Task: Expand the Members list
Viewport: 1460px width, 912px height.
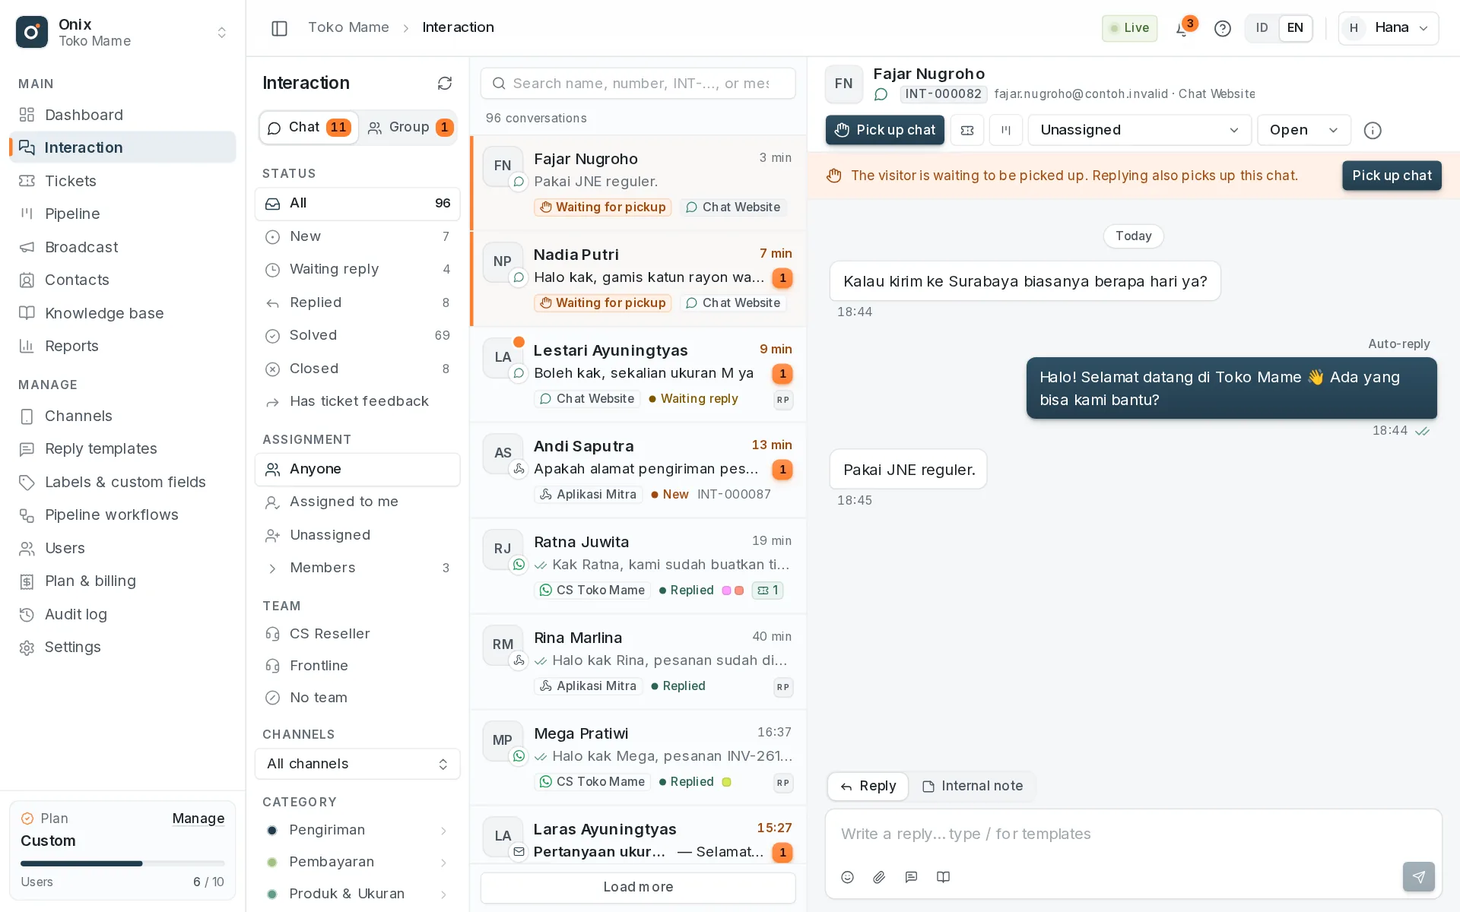Action: tap(357, 568)
